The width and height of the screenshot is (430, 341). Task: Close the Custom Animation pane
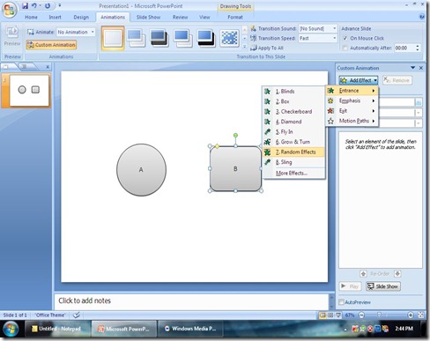[421, 68]
